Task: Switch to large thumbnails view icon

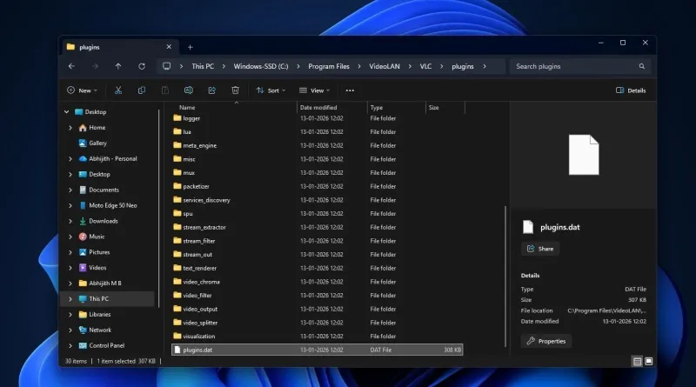Action: (x=648, y=361)
